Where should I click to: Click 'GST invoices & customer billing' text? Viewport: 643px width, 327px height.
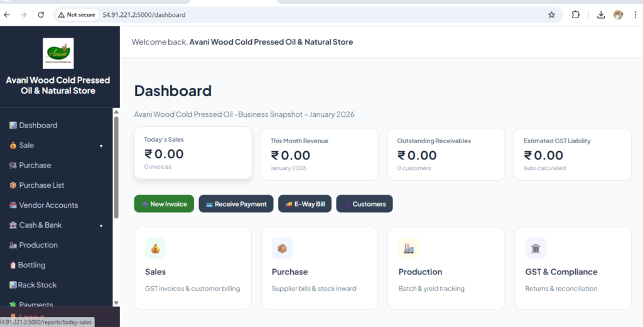(192, 289)
